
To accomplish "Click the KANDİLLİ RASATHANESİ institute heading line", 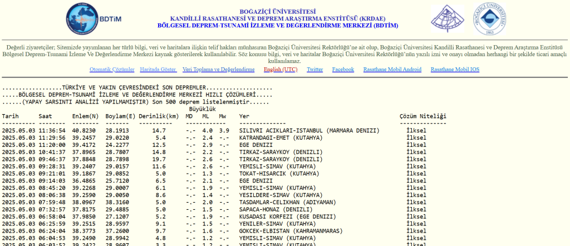I will [278, 18].
